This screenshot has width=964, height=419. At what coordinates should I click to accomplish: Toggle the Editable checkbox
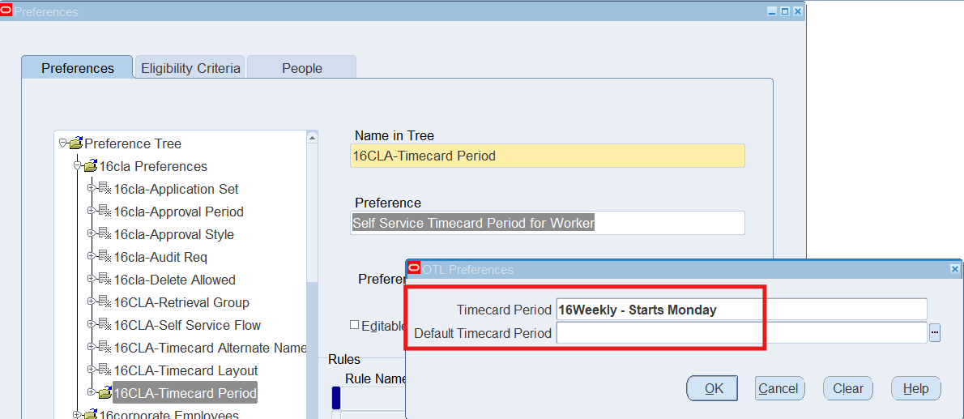tap(354, 325)
